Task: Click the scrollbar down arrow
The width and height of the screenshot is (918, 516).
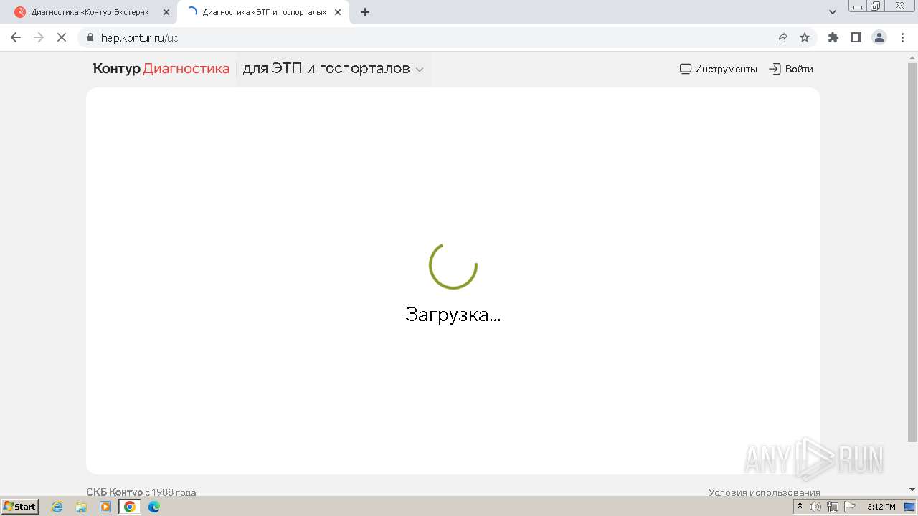Action: pos(912,489)
